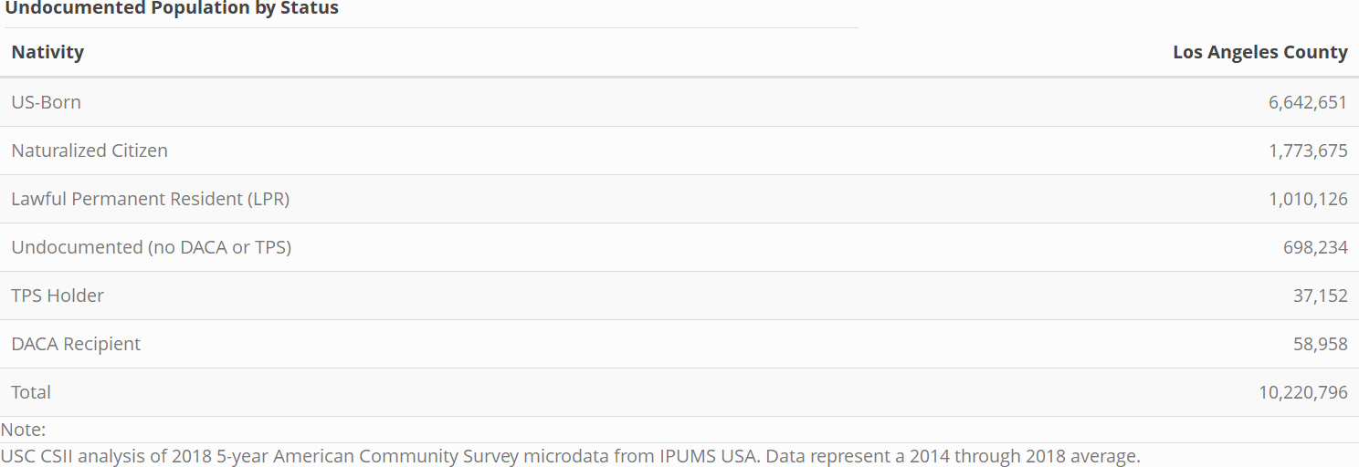
Task: Click the US-Born value 6,642,651
Action: click(1308, 102)
